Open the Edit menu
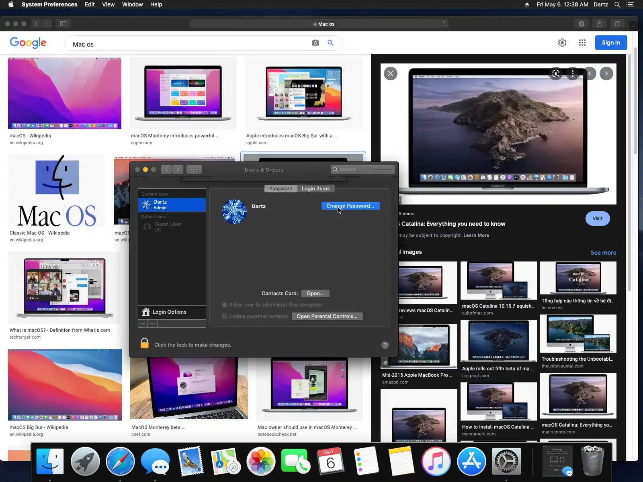Screen dimensions: 643x482 tap(90, 4)
